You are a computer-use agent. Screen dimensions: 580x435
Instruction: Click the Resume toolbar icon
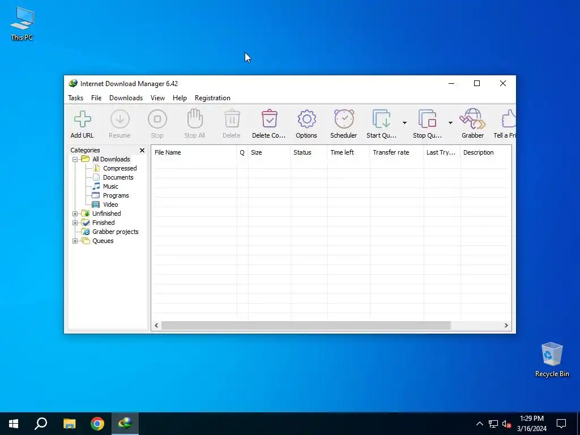tap(120, 119)
